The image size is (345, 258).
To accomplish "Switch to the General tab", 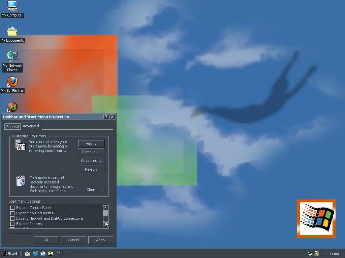I will 12,127.
